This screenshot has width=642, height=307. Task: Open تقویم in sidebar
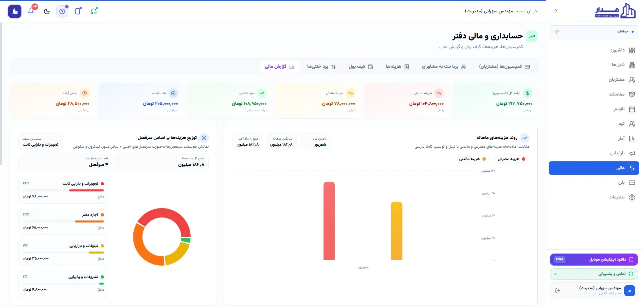(594, 109)
